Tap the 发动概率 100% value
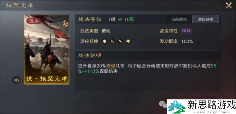Viewport: 236px width, 114px height. click(x=187, y=41)
